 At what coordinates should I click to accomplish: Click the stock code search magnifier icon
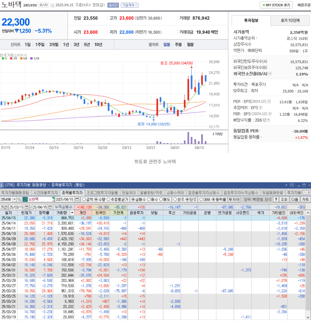pos(19,199)
